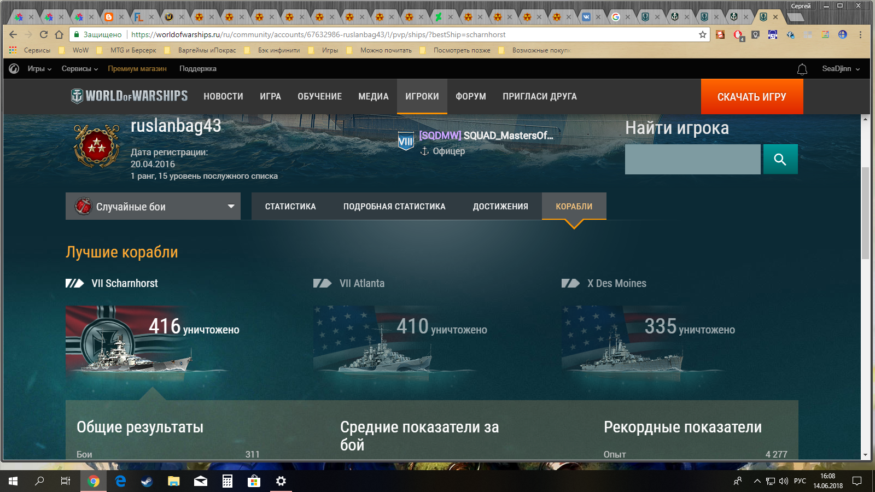Bookmark this page with the star icon
This screenshot has height=492, width=875.
703,34
